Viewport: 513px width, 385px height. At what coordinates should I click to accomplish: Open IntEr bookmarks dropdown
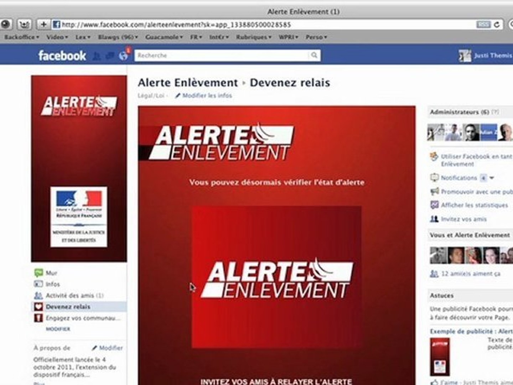[219, 37]
